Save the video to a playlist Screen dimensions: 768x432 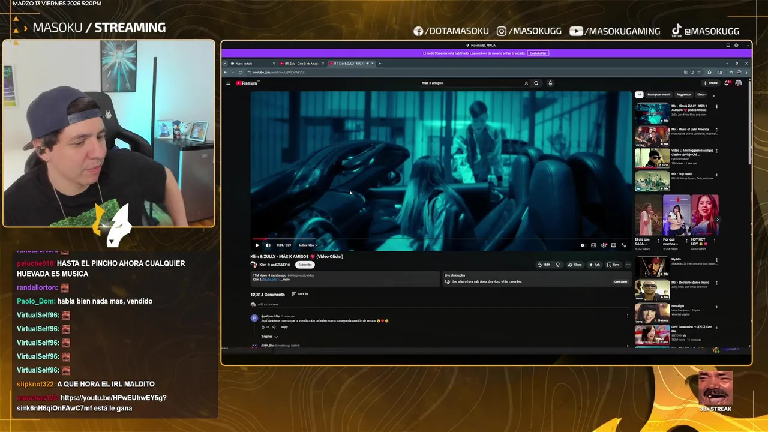coord(613,265)
